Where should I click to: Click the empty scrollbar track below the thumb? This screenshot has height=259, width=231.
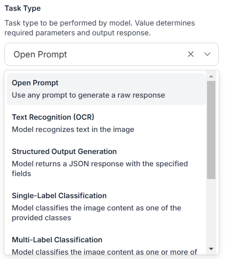211,212
